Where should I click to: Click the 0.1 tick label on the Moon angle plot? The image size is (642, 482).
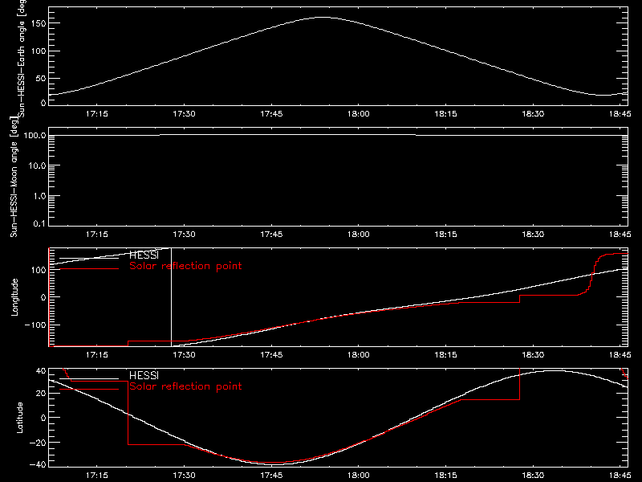(x=39, y=223)
